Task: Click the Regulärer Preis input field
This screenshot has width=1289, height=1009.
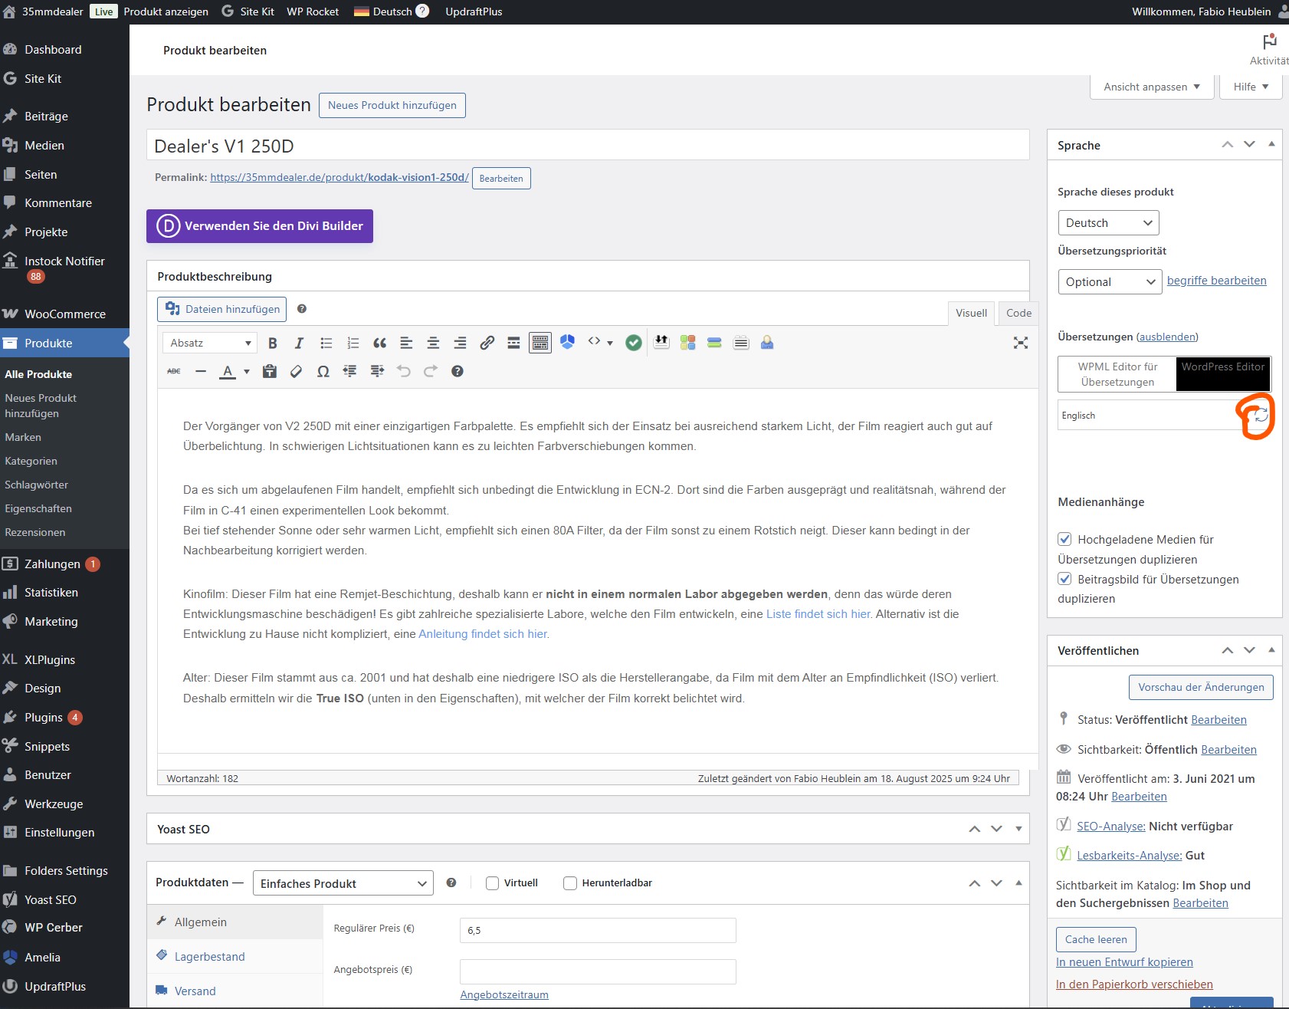Action: 598,930
